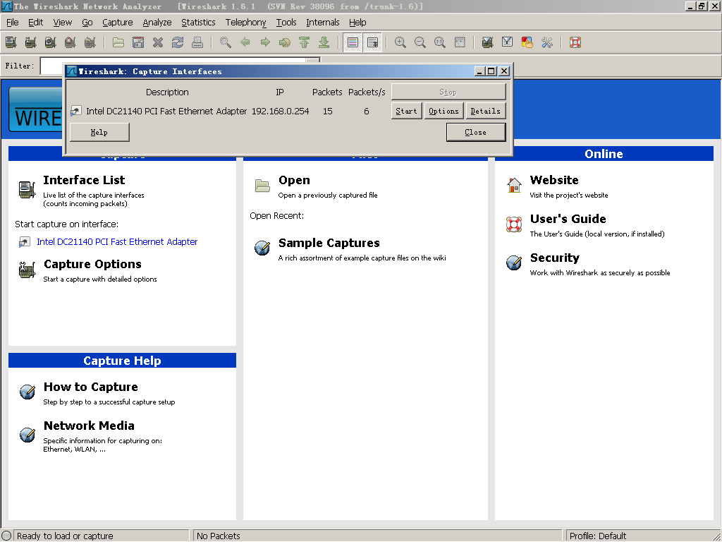The width and height of the screenshot is (722, 542).
Task: Click the open capture file folder icon
Action: 118,42
